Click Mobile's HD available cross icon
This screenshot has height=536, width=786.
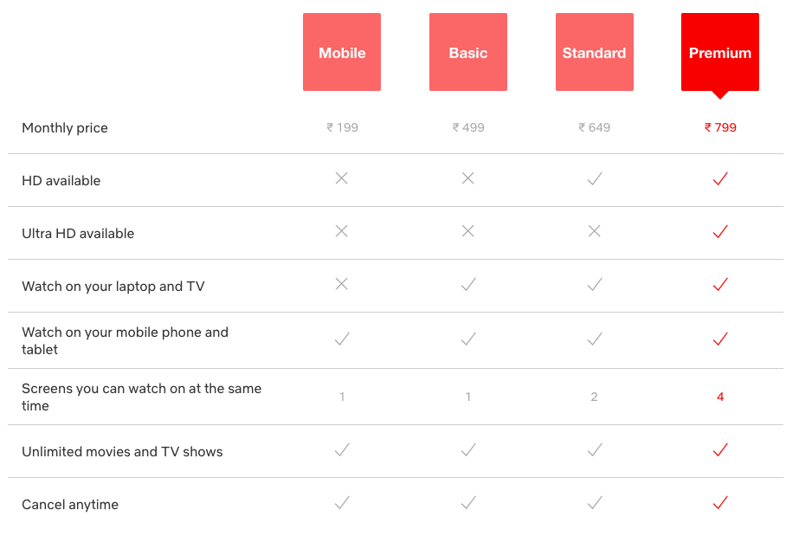(x=342, y=178)
